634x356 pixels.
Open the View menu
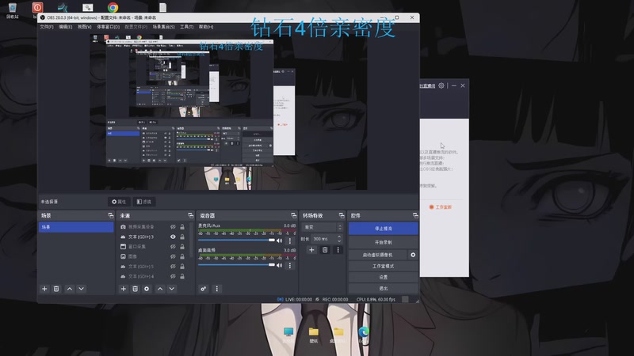84,27
